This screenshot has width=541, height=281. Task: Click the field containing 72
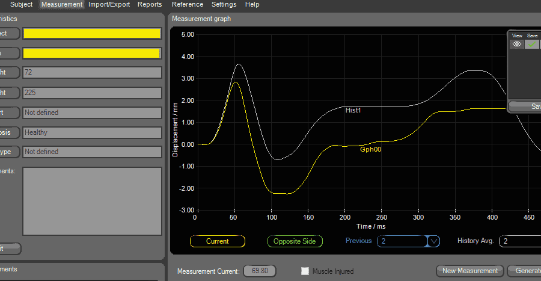92,73
